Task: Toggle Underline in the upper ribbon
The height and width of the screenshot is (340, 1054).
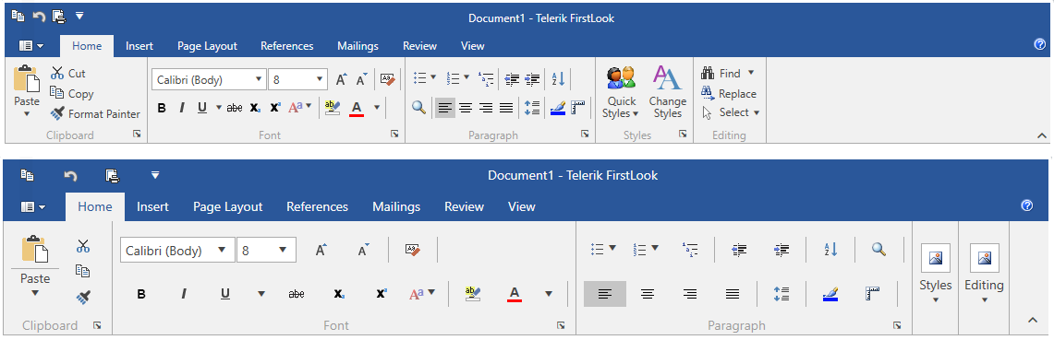Action: point(201,107)
